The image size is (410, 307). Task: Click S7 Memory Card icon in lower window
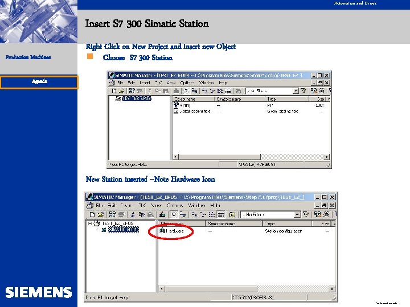[121, 214]
